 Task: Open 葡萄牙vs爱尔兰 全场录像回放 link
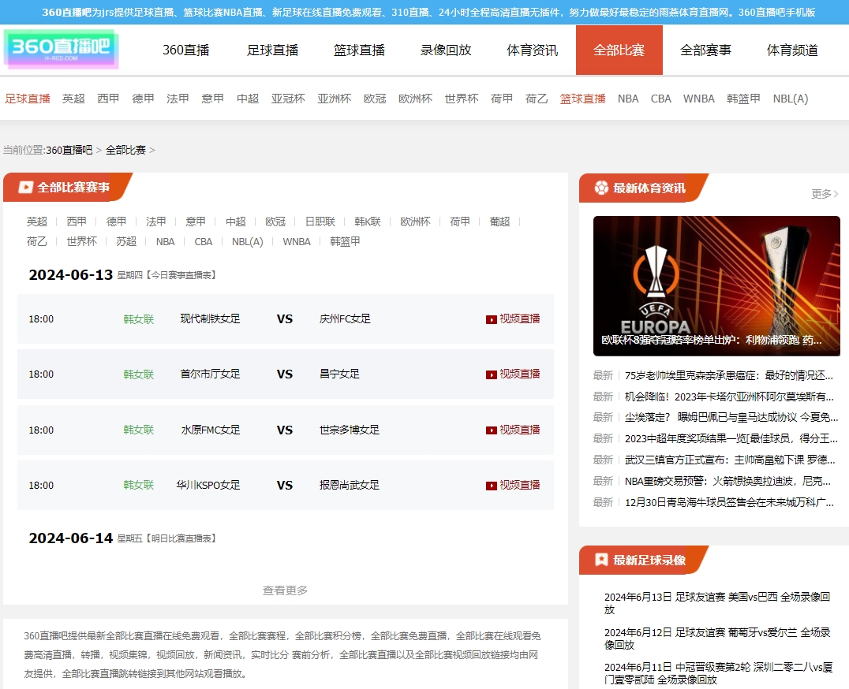coord(717,639)
